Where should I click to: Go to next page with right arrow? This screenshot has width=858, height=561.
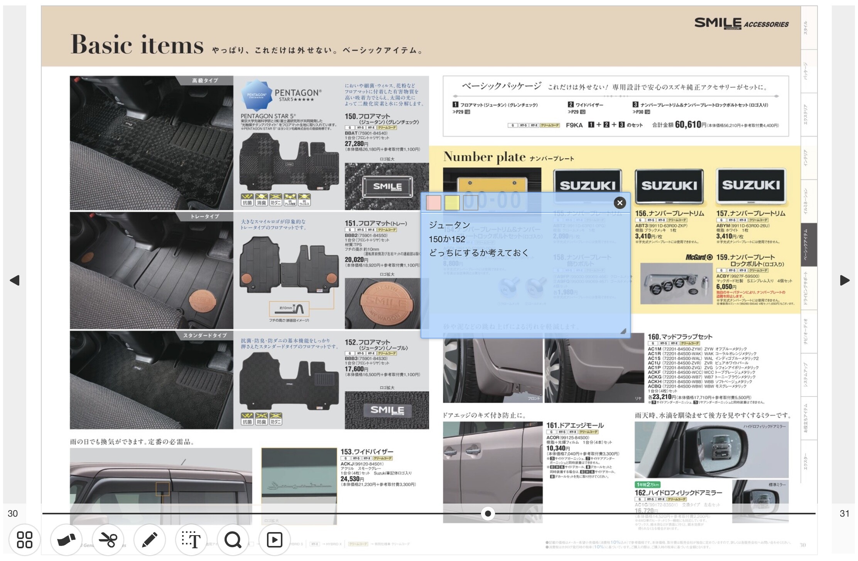point(844,280)
